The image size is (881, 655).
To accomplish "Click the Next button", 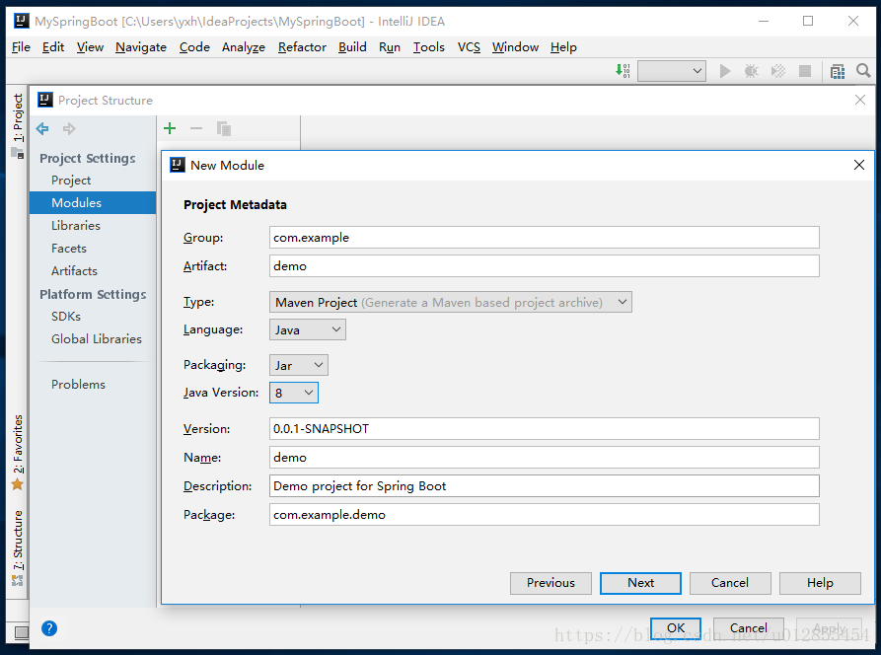I will pyautogui.click(x=640, y=583).
